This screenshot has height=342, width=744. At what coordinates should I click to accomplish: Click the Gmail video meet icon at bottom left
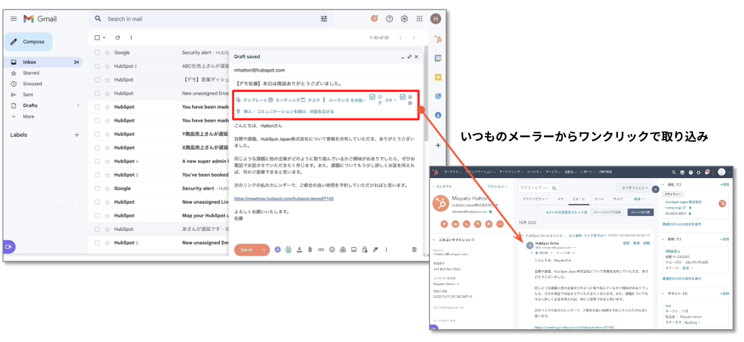9,247
